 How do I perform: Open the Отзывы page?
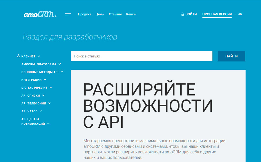coord(115,14)
